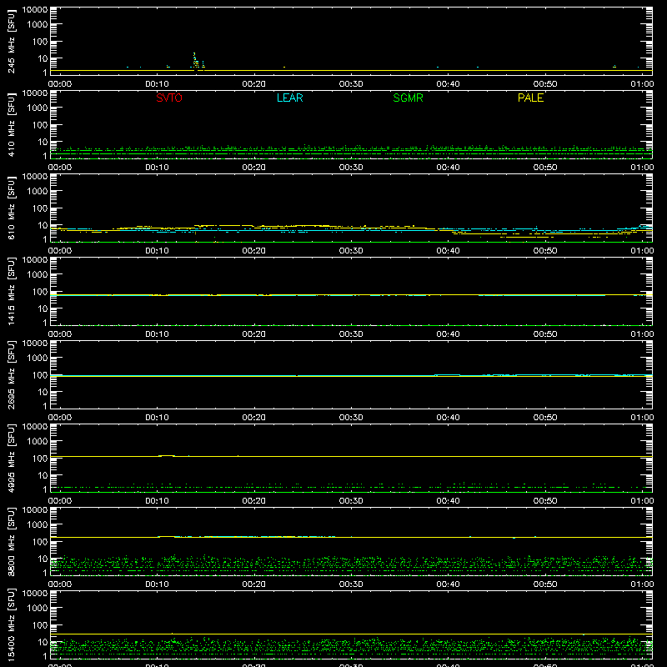Click 00:20 time label under 4995 MHz plot

tap(254, 501)
